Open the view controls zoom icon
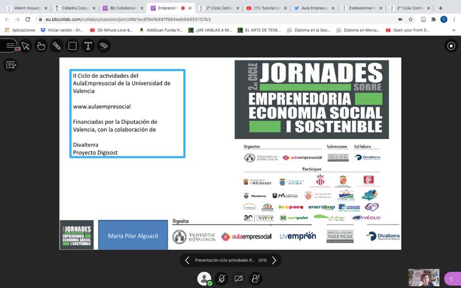Viewport: 461px width, 288px height. [x=10, y=65]
